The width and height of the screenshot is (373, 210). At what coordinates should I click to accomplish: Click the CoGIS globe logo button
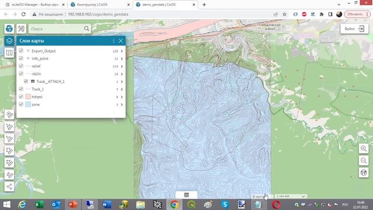(x=9, y=29)
